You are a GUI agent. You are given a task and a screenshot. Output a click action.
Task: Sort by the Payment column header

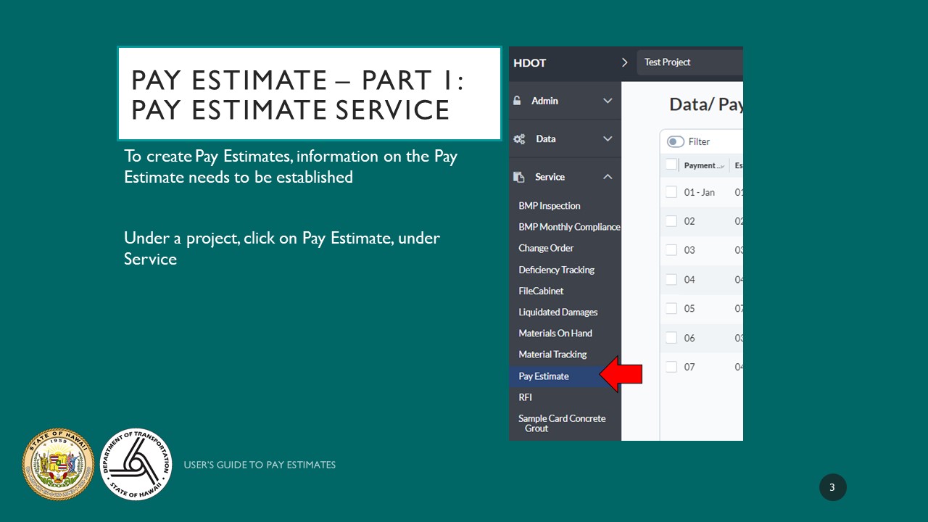704,165
